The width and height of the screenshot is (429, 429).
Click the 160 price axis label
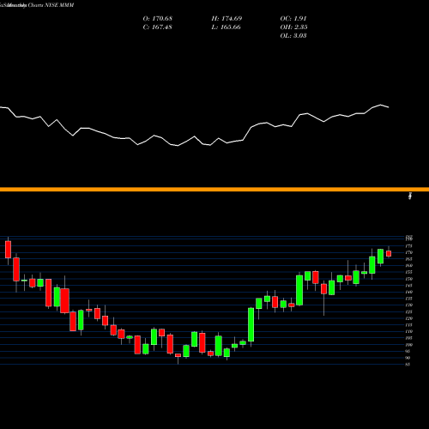[x=409, y=266]
